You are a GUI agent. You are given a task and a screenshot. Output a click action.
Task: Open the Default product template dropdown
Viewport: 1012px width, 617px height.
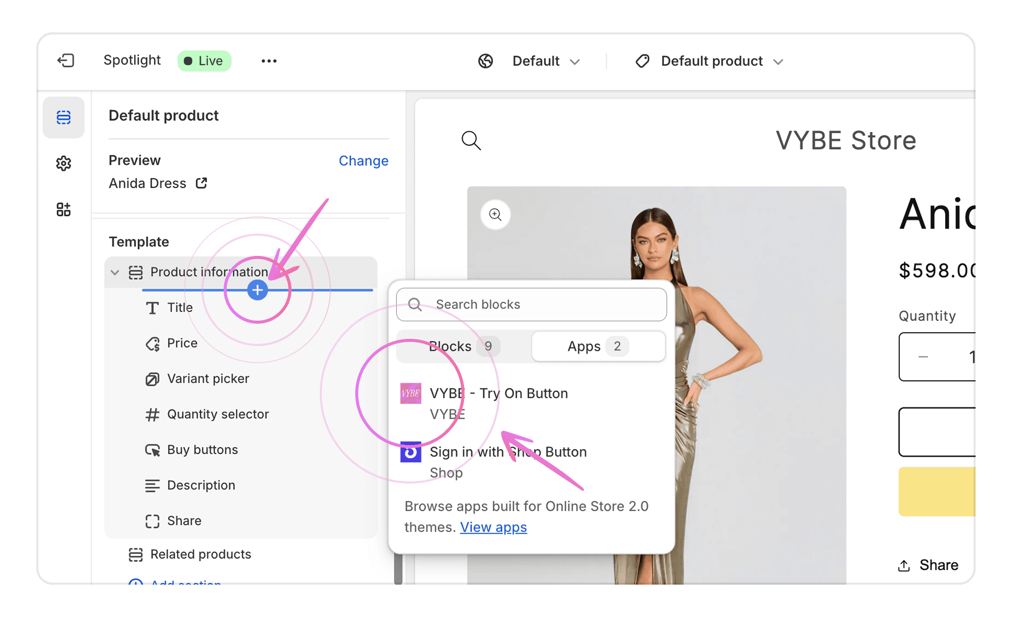[722, 61]
